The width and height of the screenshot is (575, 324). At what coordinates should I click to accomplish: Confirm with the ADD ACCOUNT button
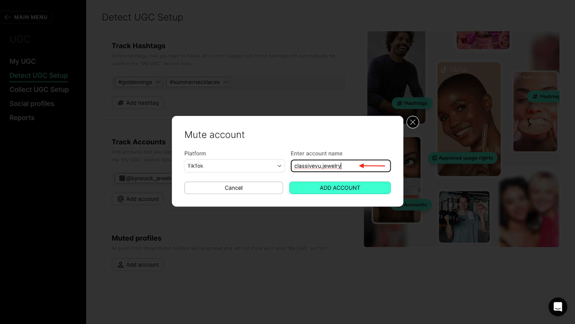tap(340, 188)
